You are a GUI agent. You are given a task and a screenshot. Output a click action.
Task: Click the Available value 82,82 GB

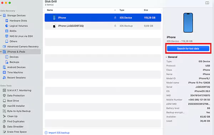point(205,117)
